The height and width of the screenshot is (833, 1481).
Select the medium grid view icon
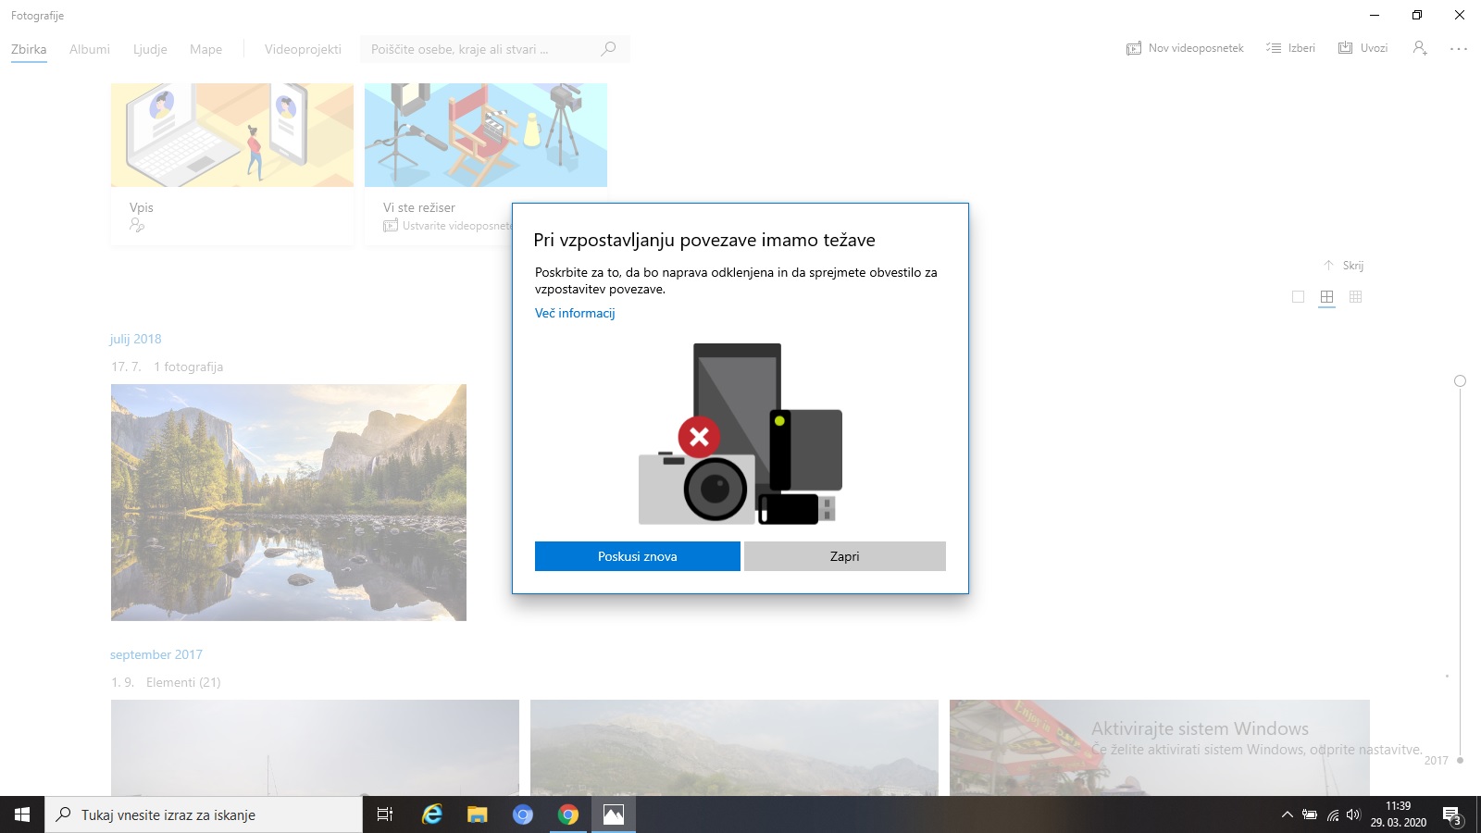(1326, 297)
